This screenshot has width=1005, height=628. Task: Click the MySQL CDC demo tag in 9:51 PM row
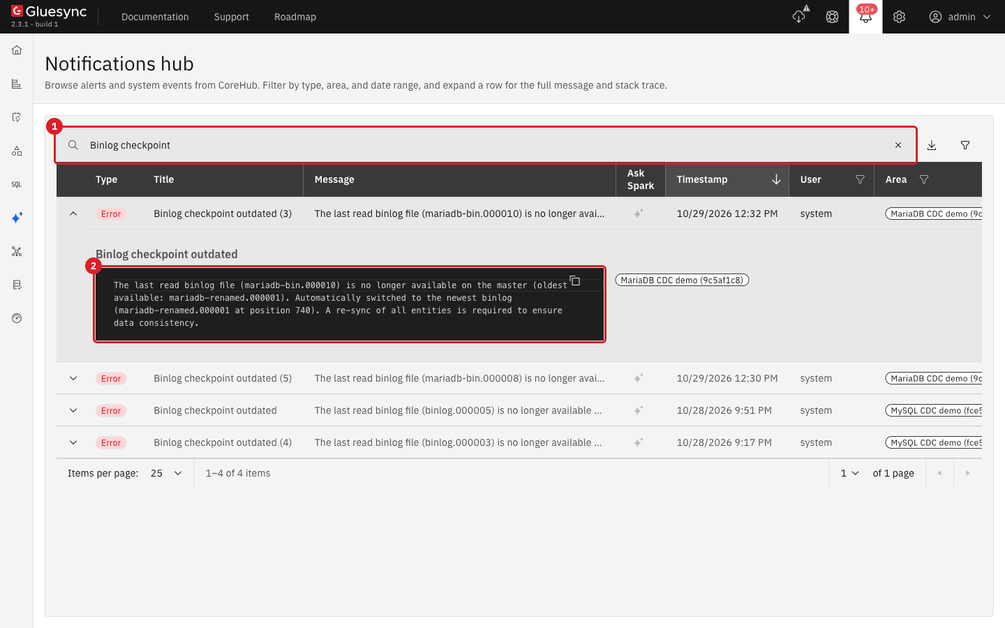[x=934, y=410]
